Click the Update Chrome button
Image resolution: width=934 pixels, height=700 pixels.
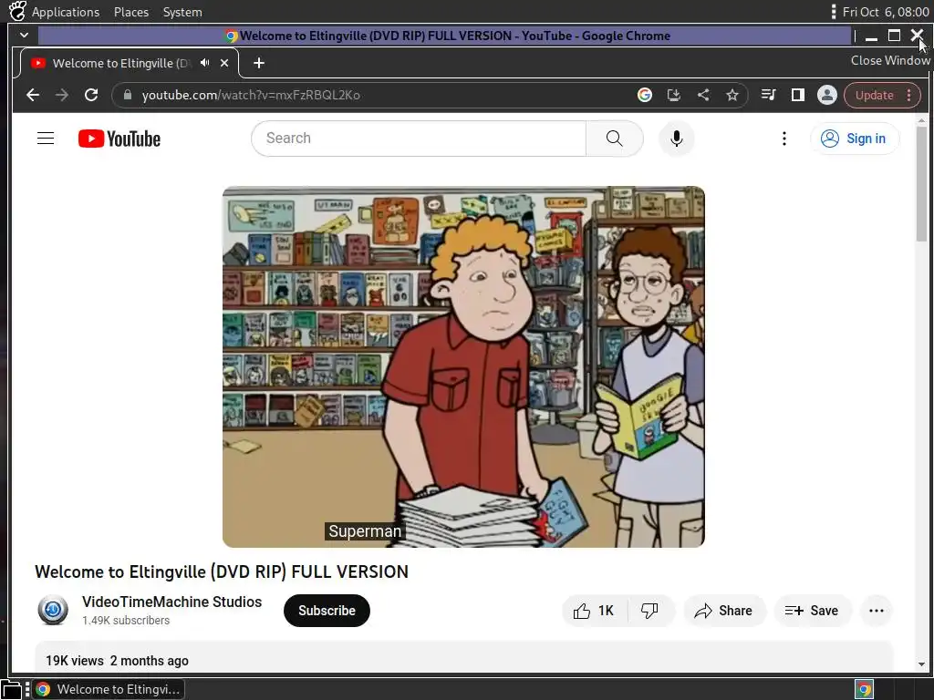[874, 95]
